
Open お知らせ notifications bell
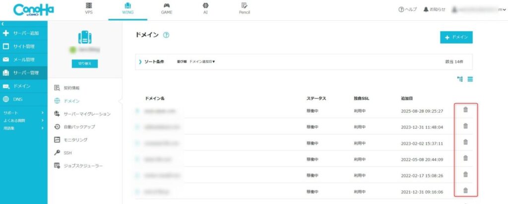[434, 9]
